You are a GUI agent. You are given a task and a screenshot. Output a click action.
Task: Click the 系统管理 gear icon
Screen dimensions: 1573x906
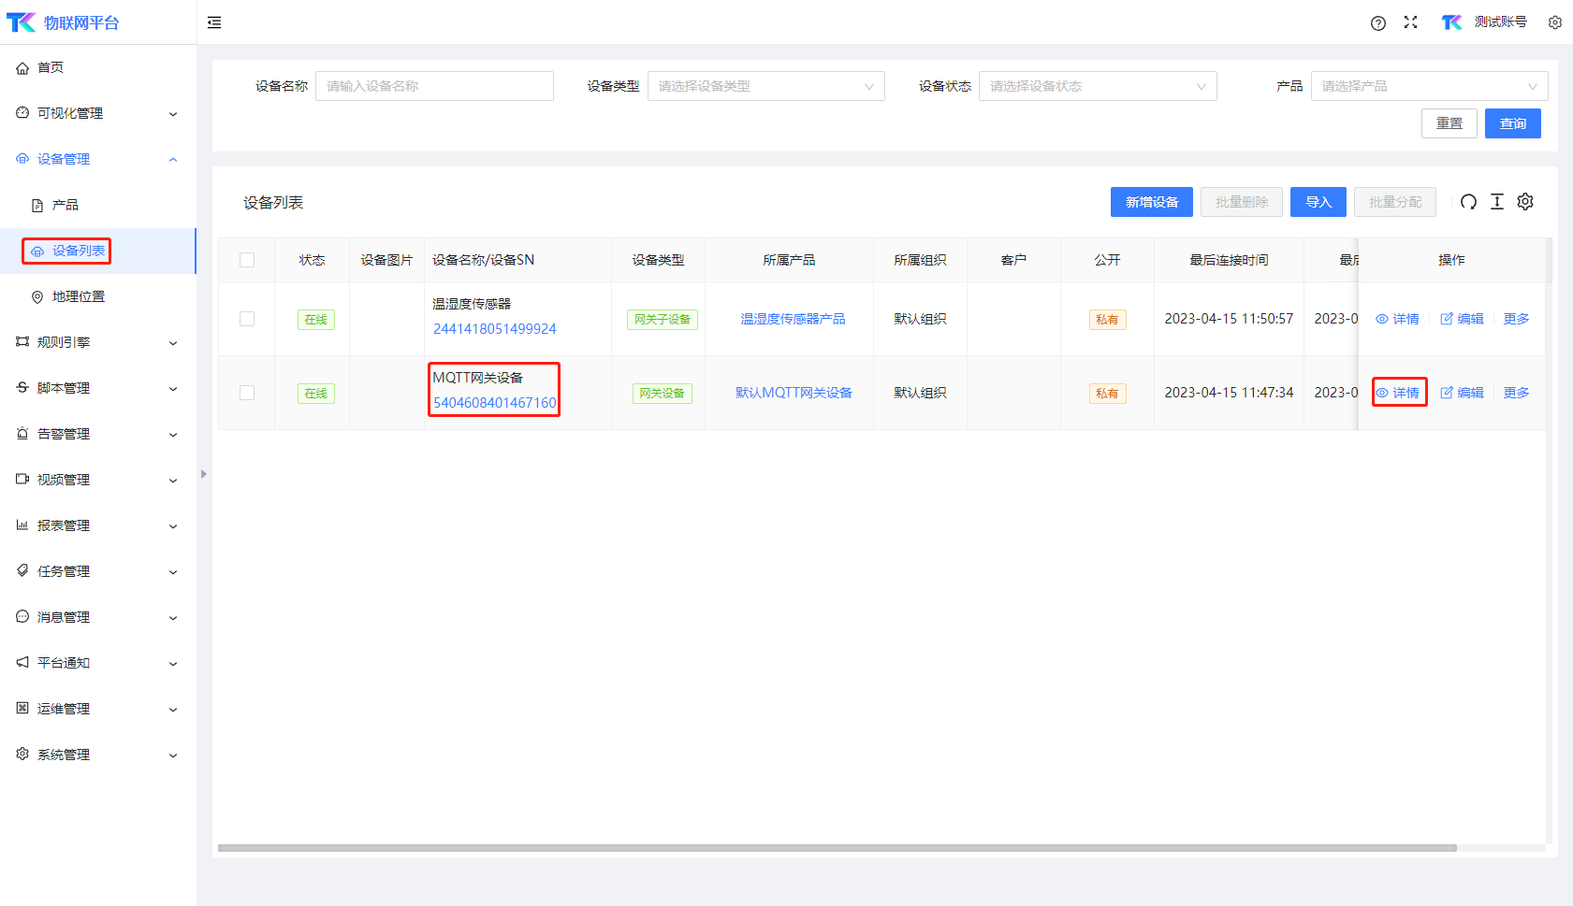coord(22,755)
